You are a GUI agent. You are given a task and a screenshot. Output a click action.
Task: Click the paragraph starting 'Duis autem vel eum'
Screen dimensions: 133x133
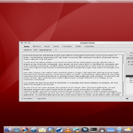coord(71,84)
